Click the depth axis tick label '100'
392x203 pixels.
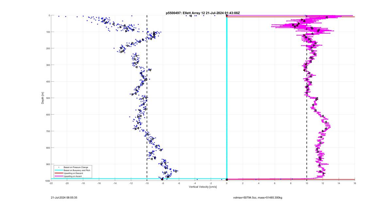(x=48, y=32)
